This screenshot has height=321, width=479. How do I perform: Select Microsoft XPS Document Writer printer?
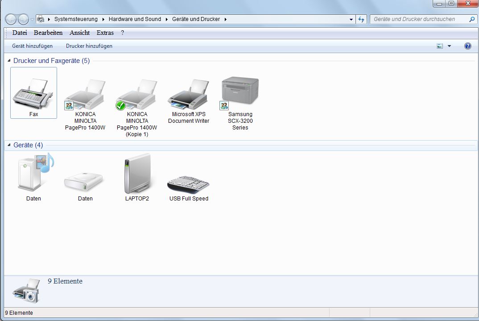[x=189, y=101]
